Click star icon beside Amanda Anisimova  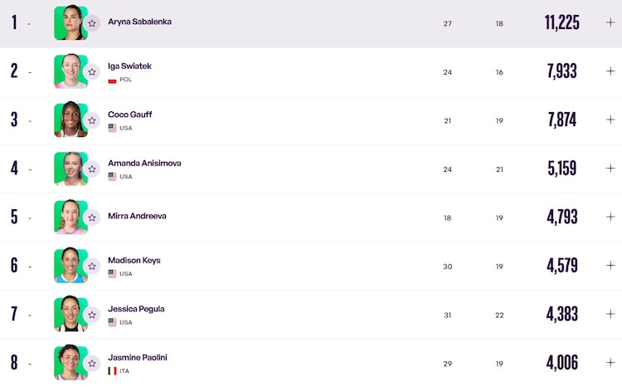pyautogui.click(x=92, y=169)
